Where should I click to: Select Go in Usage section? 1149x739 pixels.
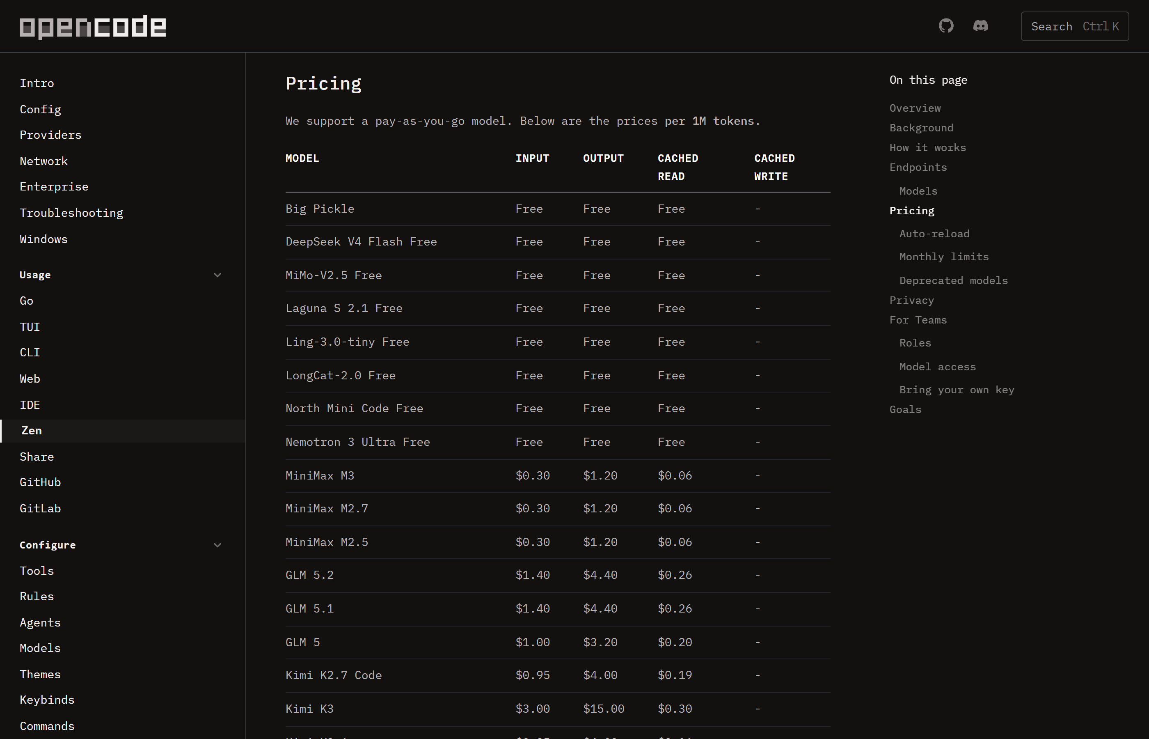26,301
